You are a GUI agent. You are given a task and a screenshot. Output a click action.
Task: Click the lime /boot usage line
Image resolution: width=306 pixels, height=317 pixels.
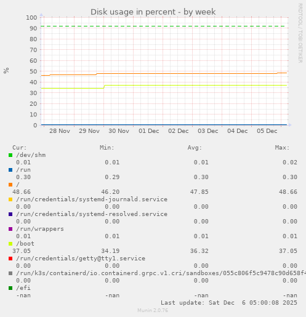tap(164, 85)
